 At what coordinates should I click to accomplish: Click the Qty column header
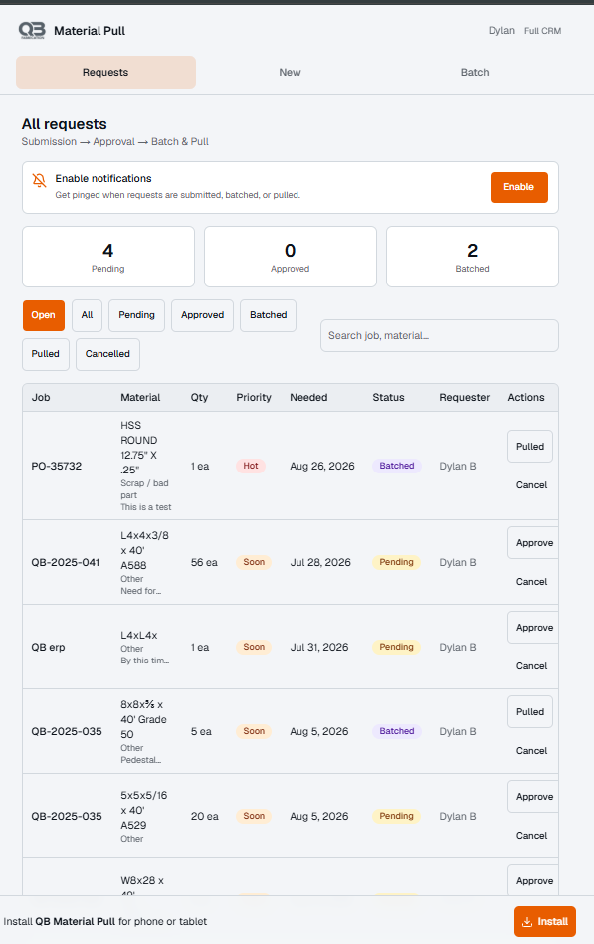point(199,397)
